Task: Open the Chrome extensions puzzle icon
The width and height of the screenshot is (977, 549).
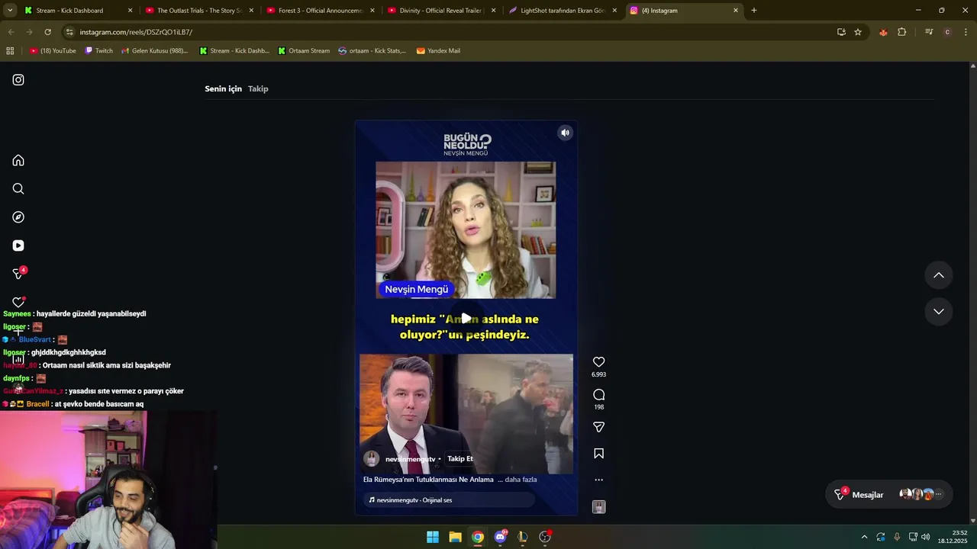Action: pos(902,32)
